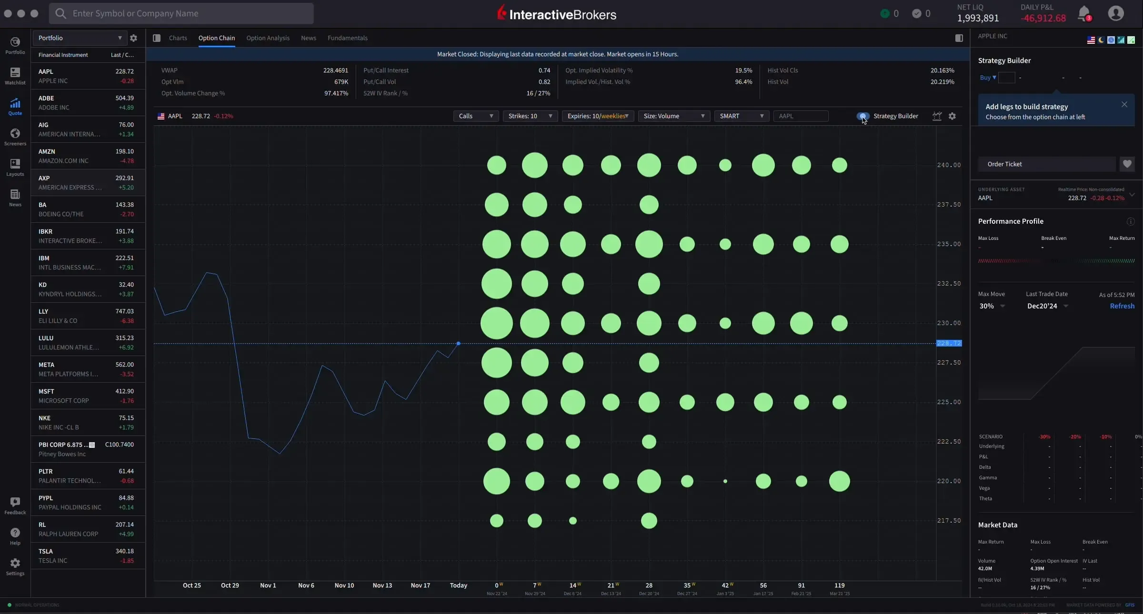Switch to the Option Analysis tab
Screen dimensions: 1143x614
pos(268,38)
